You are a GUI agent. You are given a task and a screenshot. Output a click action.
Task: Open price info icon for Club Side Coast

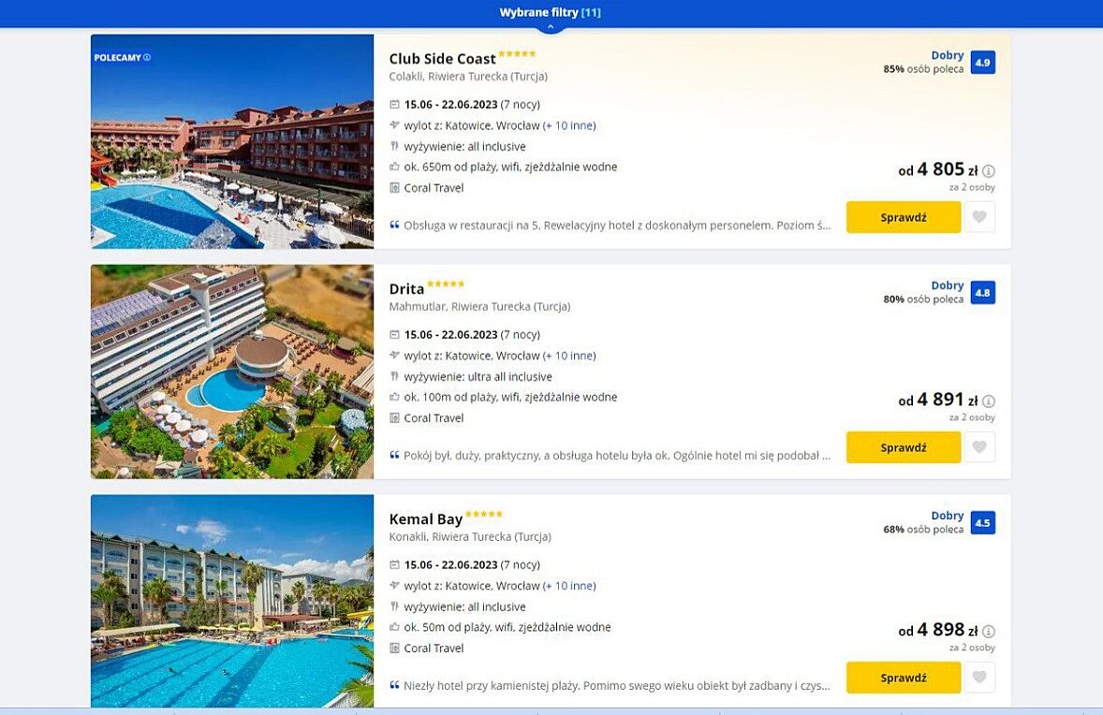[x=989, y=171]
